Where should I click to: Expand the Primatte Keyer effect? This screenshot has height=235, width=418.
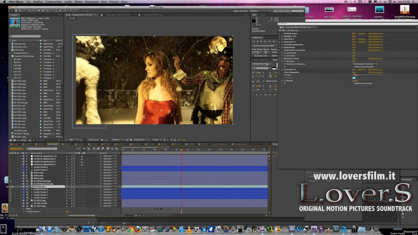pyautogui.click(x=279, y=34)
